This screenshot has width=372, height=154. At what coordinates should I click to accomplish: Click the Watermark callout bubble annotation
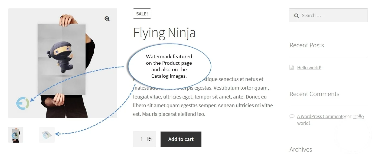(169, 66)
